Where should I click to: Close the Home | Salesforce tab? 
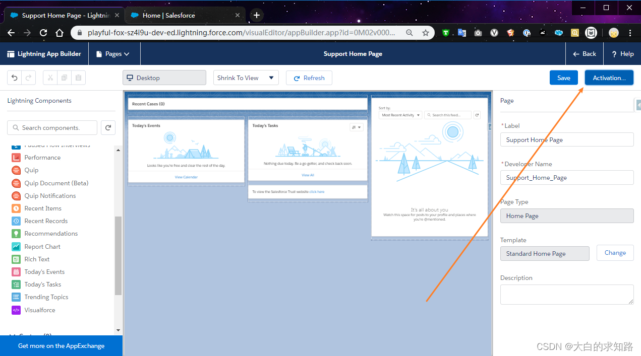click(238, 15)
